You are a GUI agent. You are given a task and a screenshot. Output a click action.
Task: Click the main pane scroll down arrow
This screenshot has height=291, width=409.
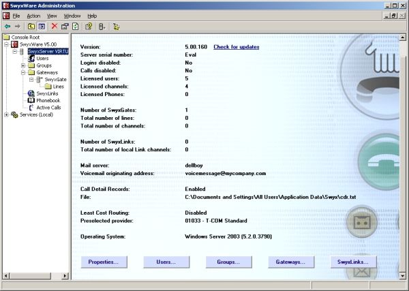point(402,275)
